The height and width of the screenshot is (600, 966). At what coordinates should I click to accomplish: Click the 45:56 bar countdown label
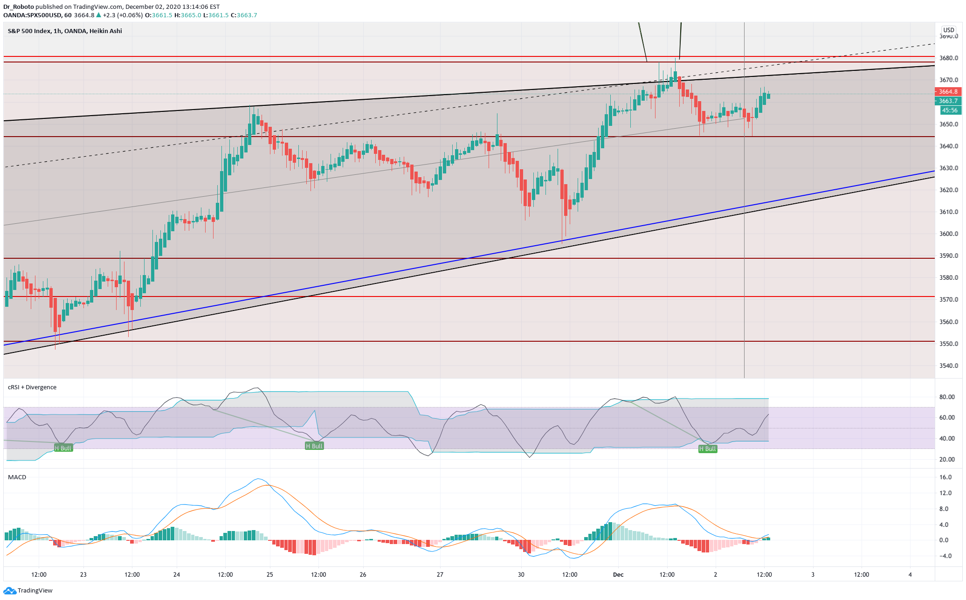coord(950,110)
